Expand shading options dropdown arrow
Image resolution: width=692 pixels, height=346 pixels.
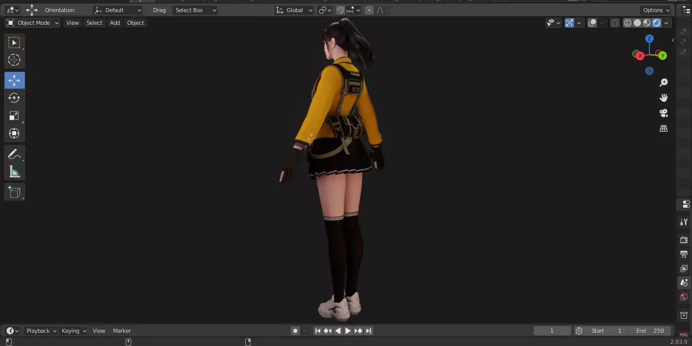tap(667, 23)
